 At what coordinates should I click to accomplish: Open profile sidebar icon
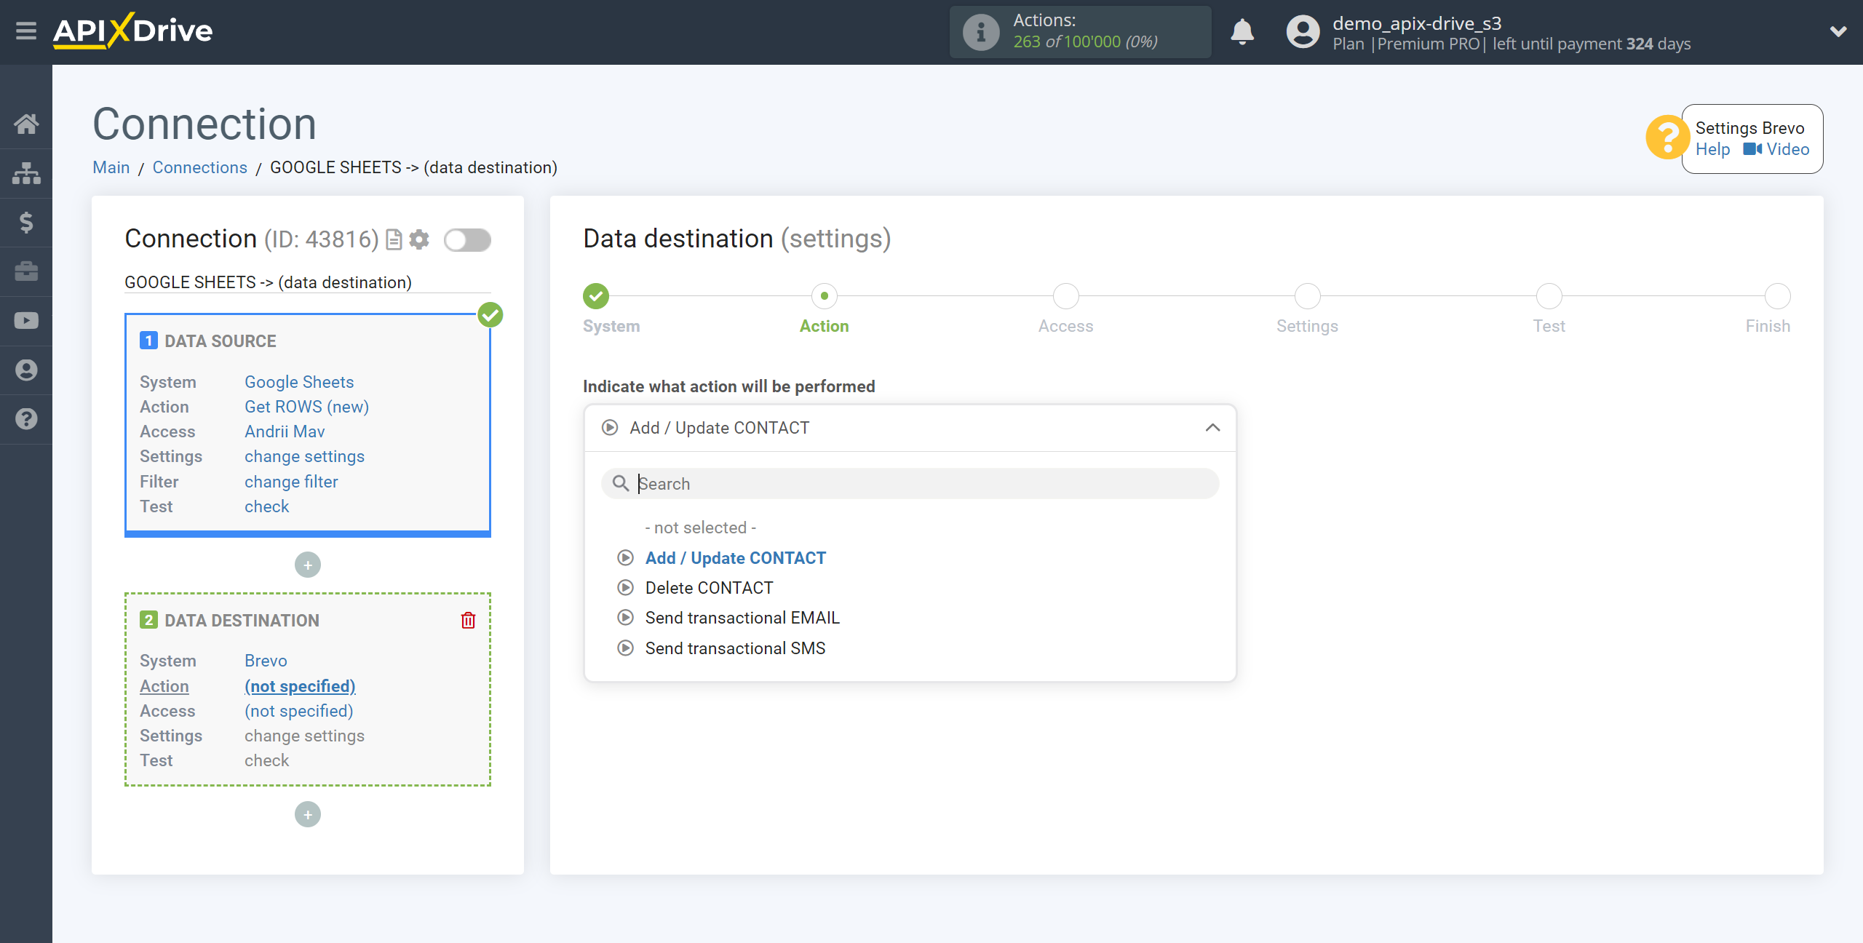[26, 370]
